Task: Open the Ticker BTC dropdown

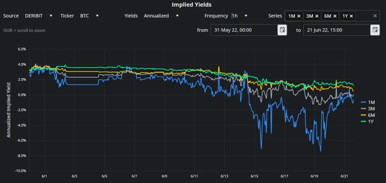Action: coord(89,16)
